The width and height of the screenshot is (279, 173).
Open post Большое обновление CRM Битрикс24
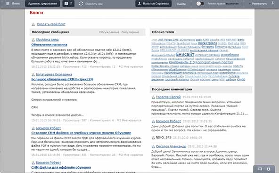62,79
